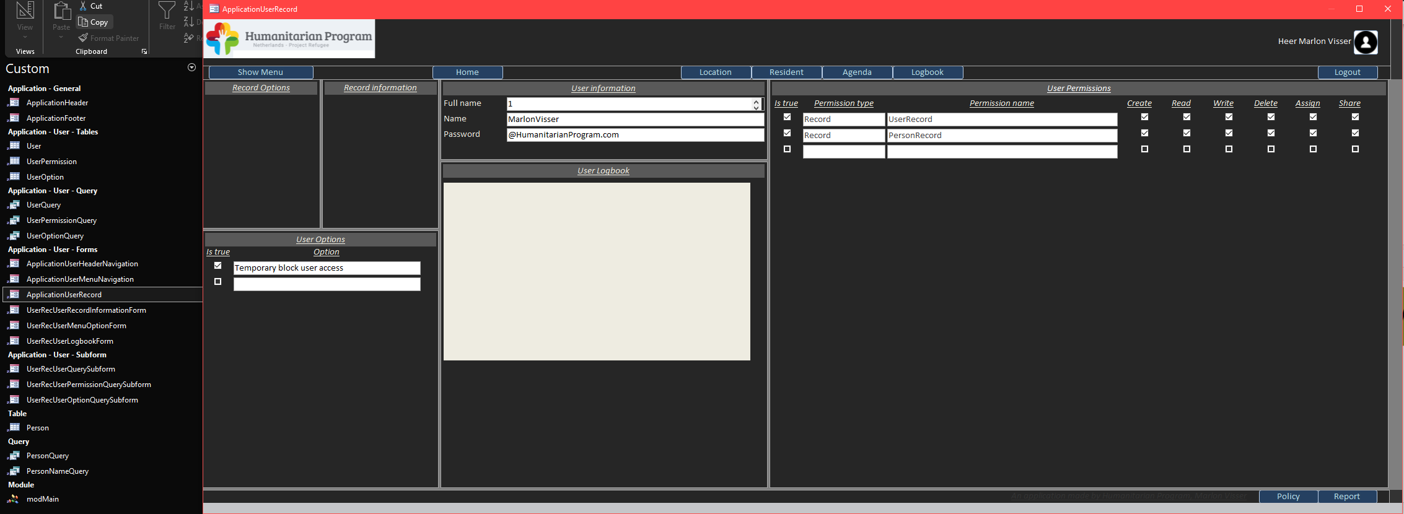Screen dimensions: 1404x514
Task: Open the UserPermissionQuery query
Action: [x=61, y=220]
